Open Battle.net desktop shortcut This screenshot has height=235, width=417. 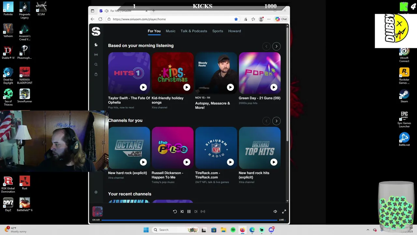(x=404, y=139)
